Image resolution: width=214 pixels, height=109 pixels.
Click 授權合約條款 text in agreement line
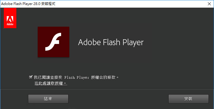tap(103, 77)
